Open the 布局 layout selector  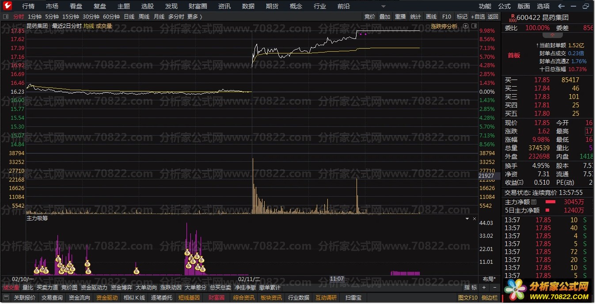(x=489, y=279)
